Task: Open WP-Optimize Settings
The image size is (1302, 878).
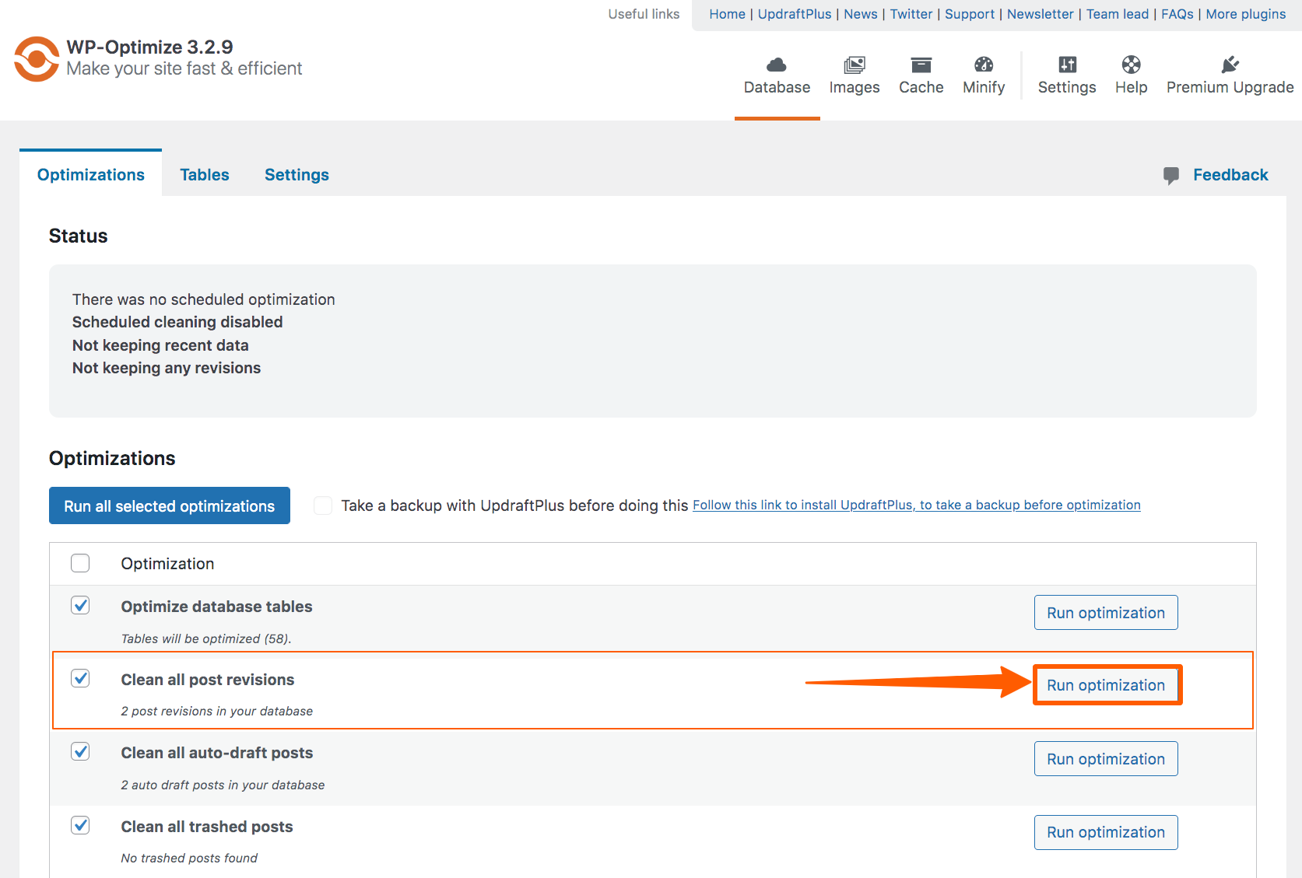Action: coord(1066,74)
